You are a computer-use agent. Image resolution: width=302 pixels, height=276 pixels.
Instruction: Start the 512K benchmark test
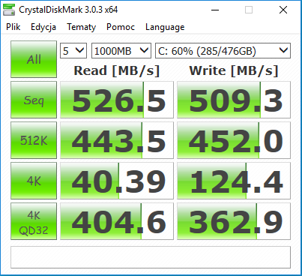pos(34,140)
